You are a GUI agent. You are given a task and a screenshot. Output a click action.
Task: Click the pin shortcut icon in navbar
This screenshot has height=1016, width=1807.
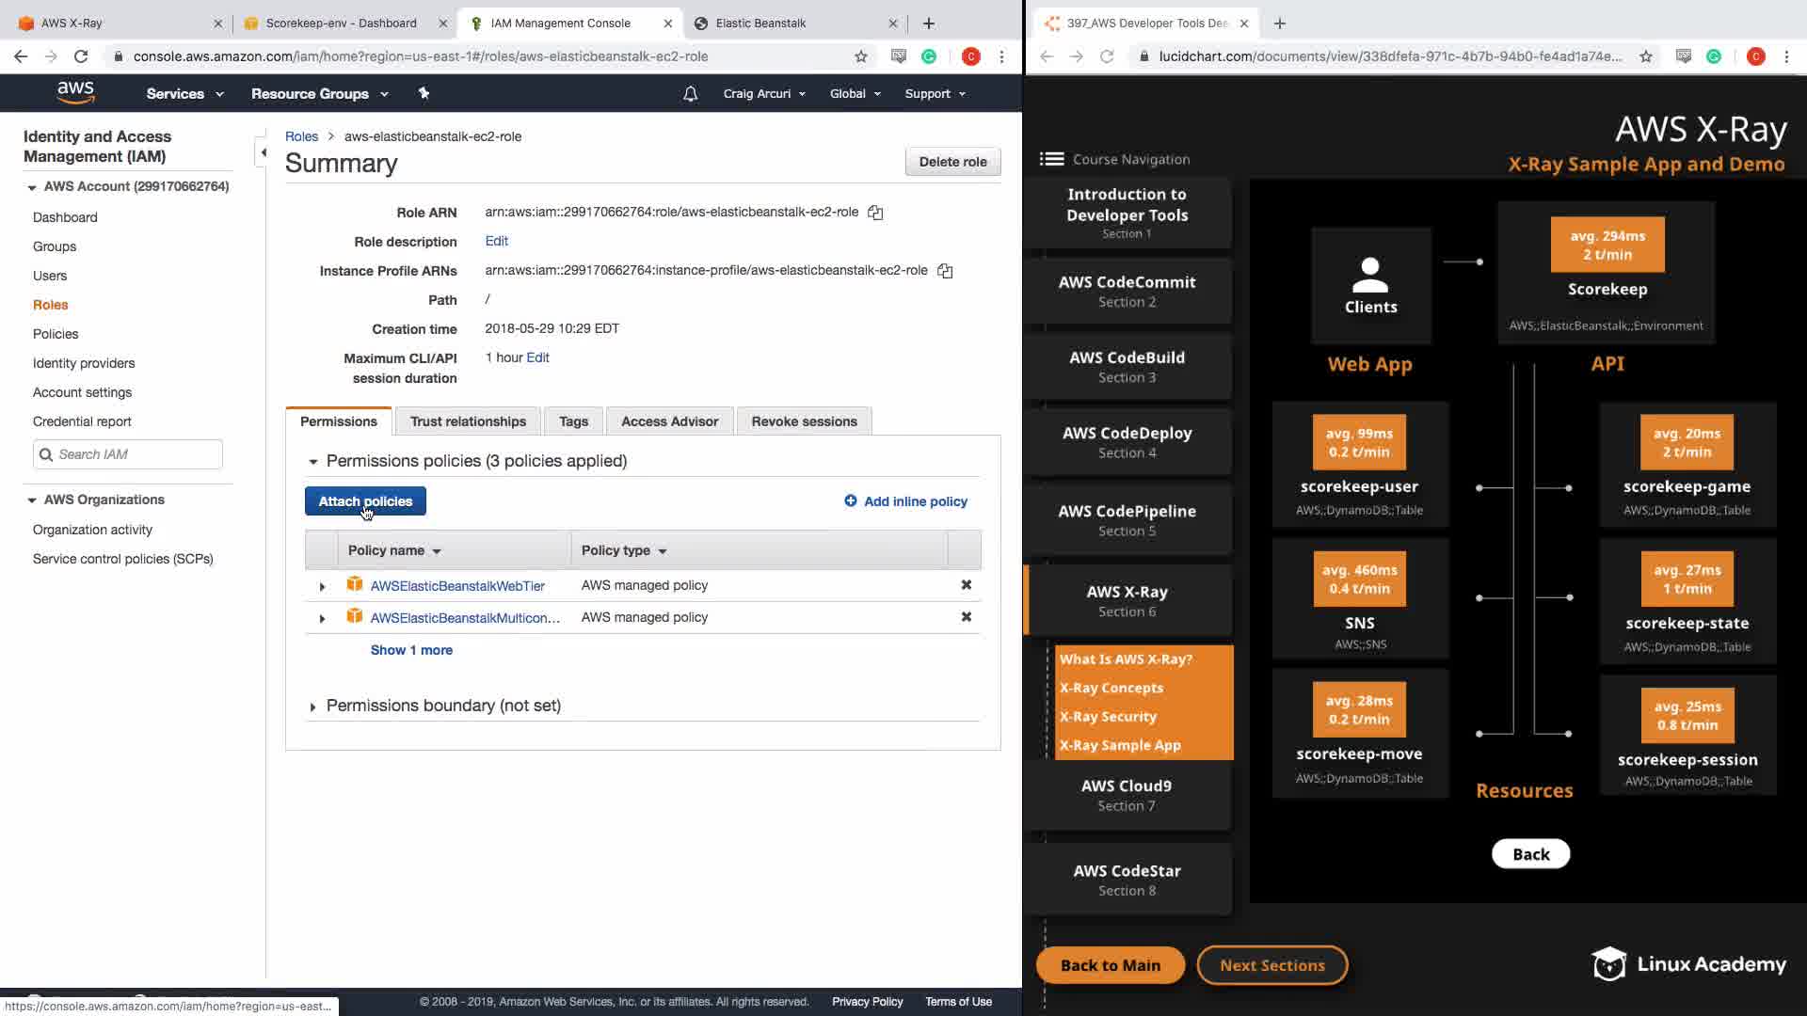pyautogui.click(x=424, y=93)
